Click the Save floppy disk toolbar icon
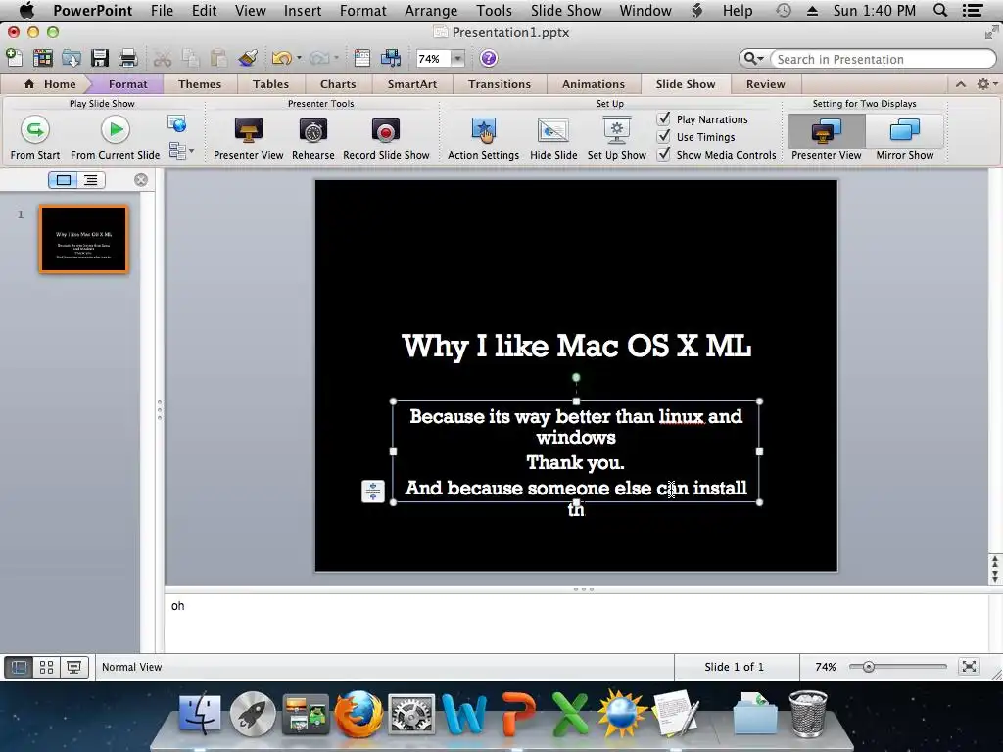 (100, 58)
